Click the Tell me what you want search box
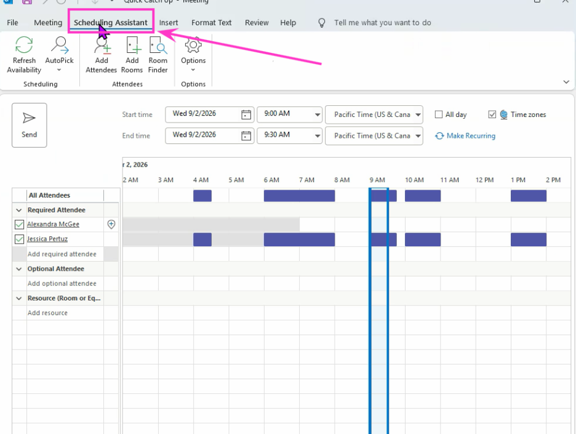The height and width of the screenshot is (434, 576). [x=382, y=23]
